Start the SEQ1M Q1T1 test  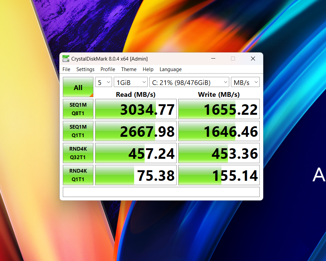click(x=78, y=131)
